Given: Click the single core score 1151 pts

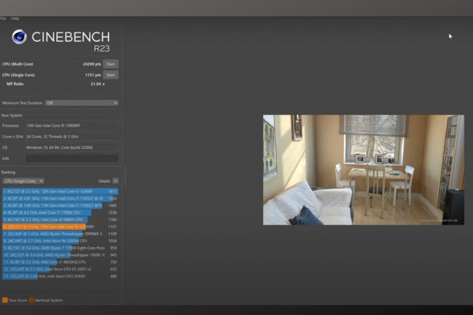Looking at the screenshot, I should (x=93, y=75).
